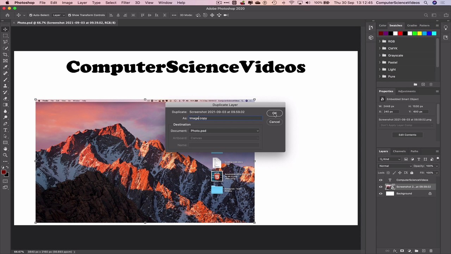Open the fx layer style menu
This screenshot has width=451, height=254.
click(x=395, y=251)
